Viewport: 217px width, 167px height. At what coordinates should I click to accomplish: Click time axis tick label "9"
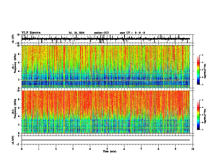(x=175, y=149)
